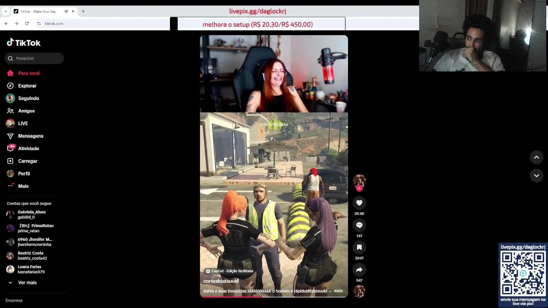Open the Amigos section
Screen dimensions: 548x308
coord(21,111)
